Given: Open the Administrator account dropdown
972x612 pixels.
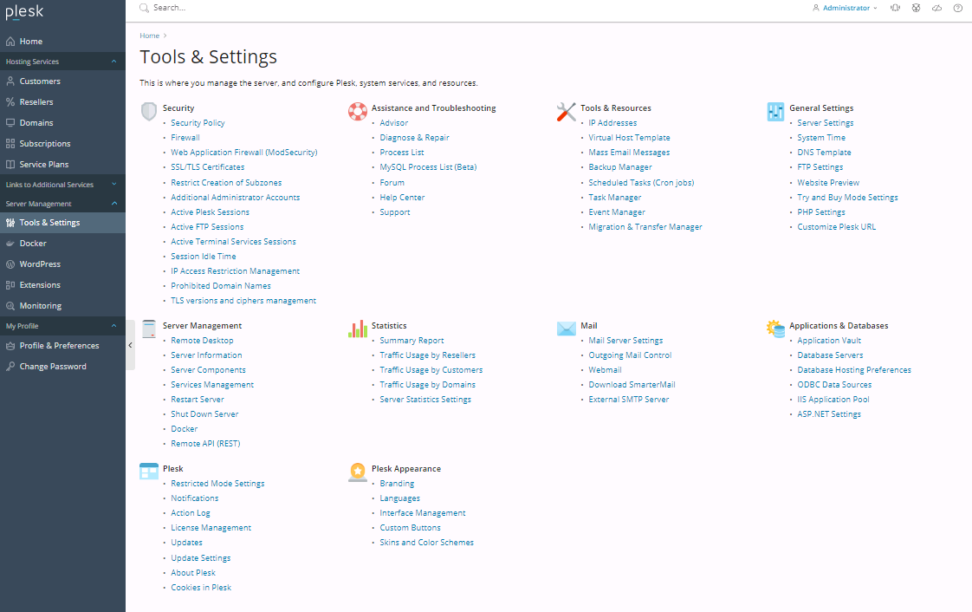Looking at the screenshot, I should pos(845,8).
